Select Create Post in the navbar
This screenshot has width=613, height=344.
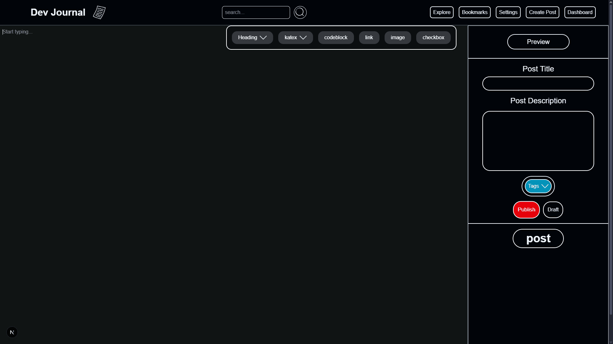pos(542,12)
